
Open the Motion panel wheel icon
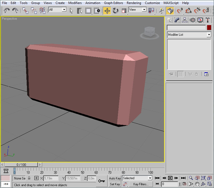coord(192,20)
